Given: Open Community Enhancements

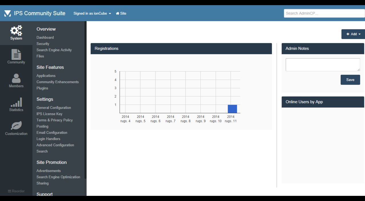Looking at the screenshot, I should (58, 82).
